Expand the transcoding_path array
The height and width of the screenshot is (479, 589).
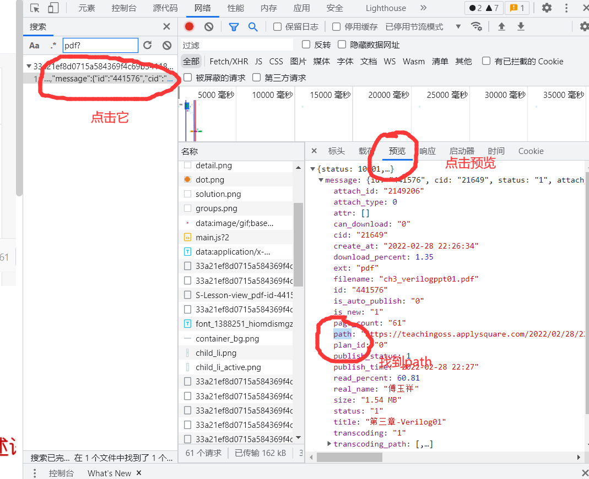pyautogui.click(x=329, y=444)
